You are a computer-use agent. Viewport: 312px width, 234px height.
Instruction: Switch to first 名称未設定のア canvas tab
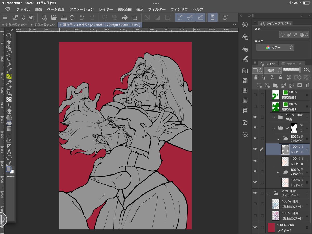[x=14, y=25]
